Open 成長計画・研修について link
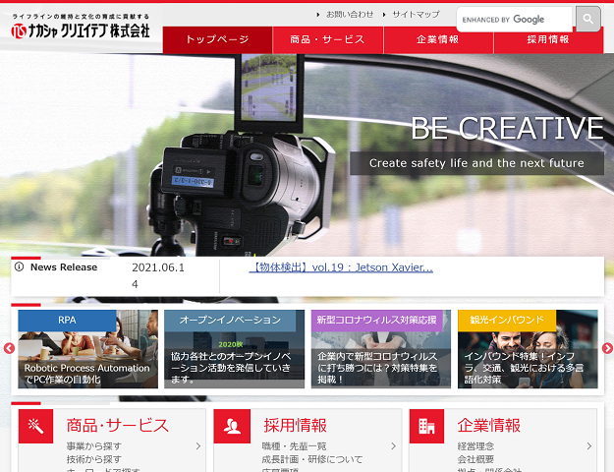This screenshot has height=472, width=614. [x=312, y=459]
